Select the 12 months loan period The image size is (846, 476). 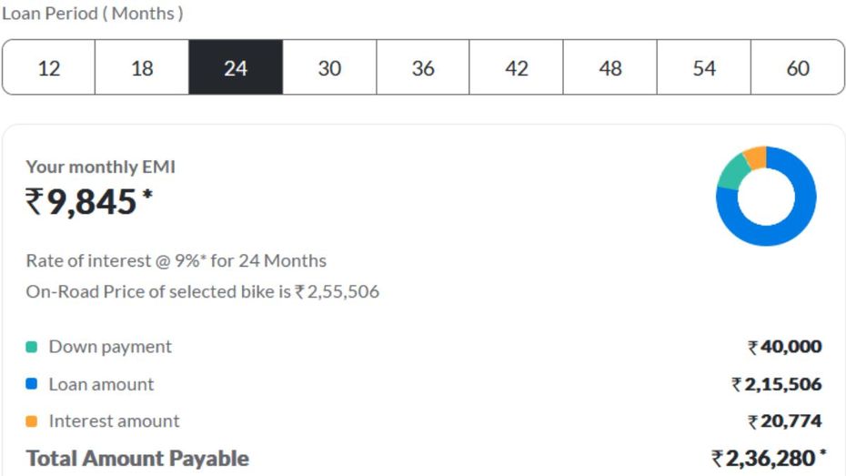click(x=48, y=67)
